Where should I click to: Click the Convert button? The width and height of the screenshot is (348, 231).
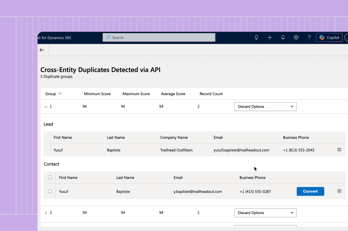point(310,191)
